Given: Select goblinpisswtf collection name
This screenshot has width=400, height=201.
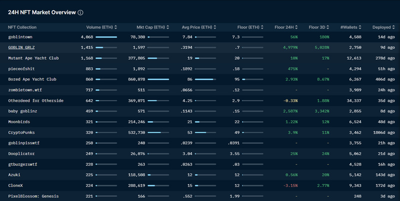Looking at the screenshot, I should [x=23, y=143].
